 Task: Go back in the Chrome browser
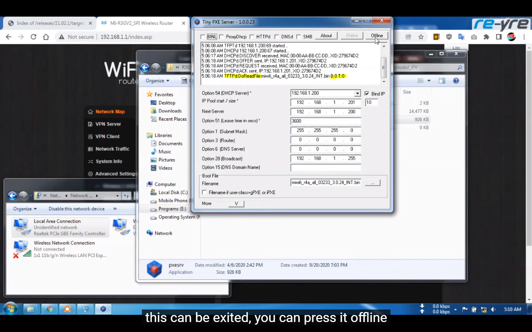[x=8, y=37]
